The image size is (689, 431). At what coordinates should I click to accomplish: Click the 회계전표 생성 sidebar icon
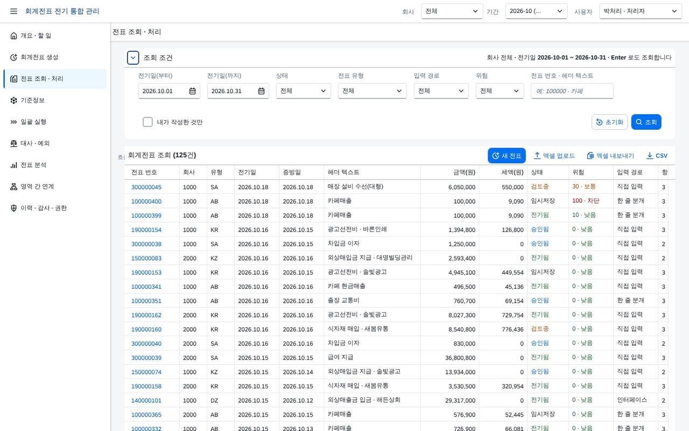pos(14,57)
